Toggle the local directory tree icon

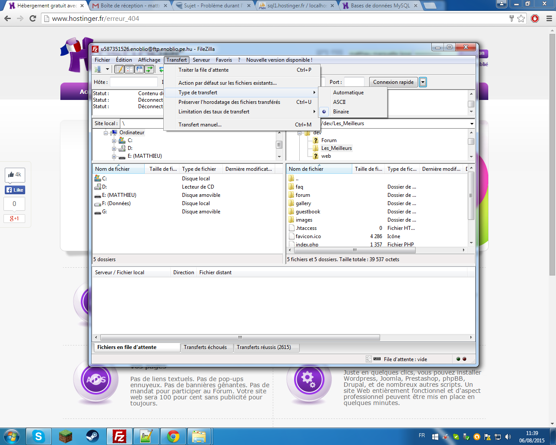click(x=129, y=70)
